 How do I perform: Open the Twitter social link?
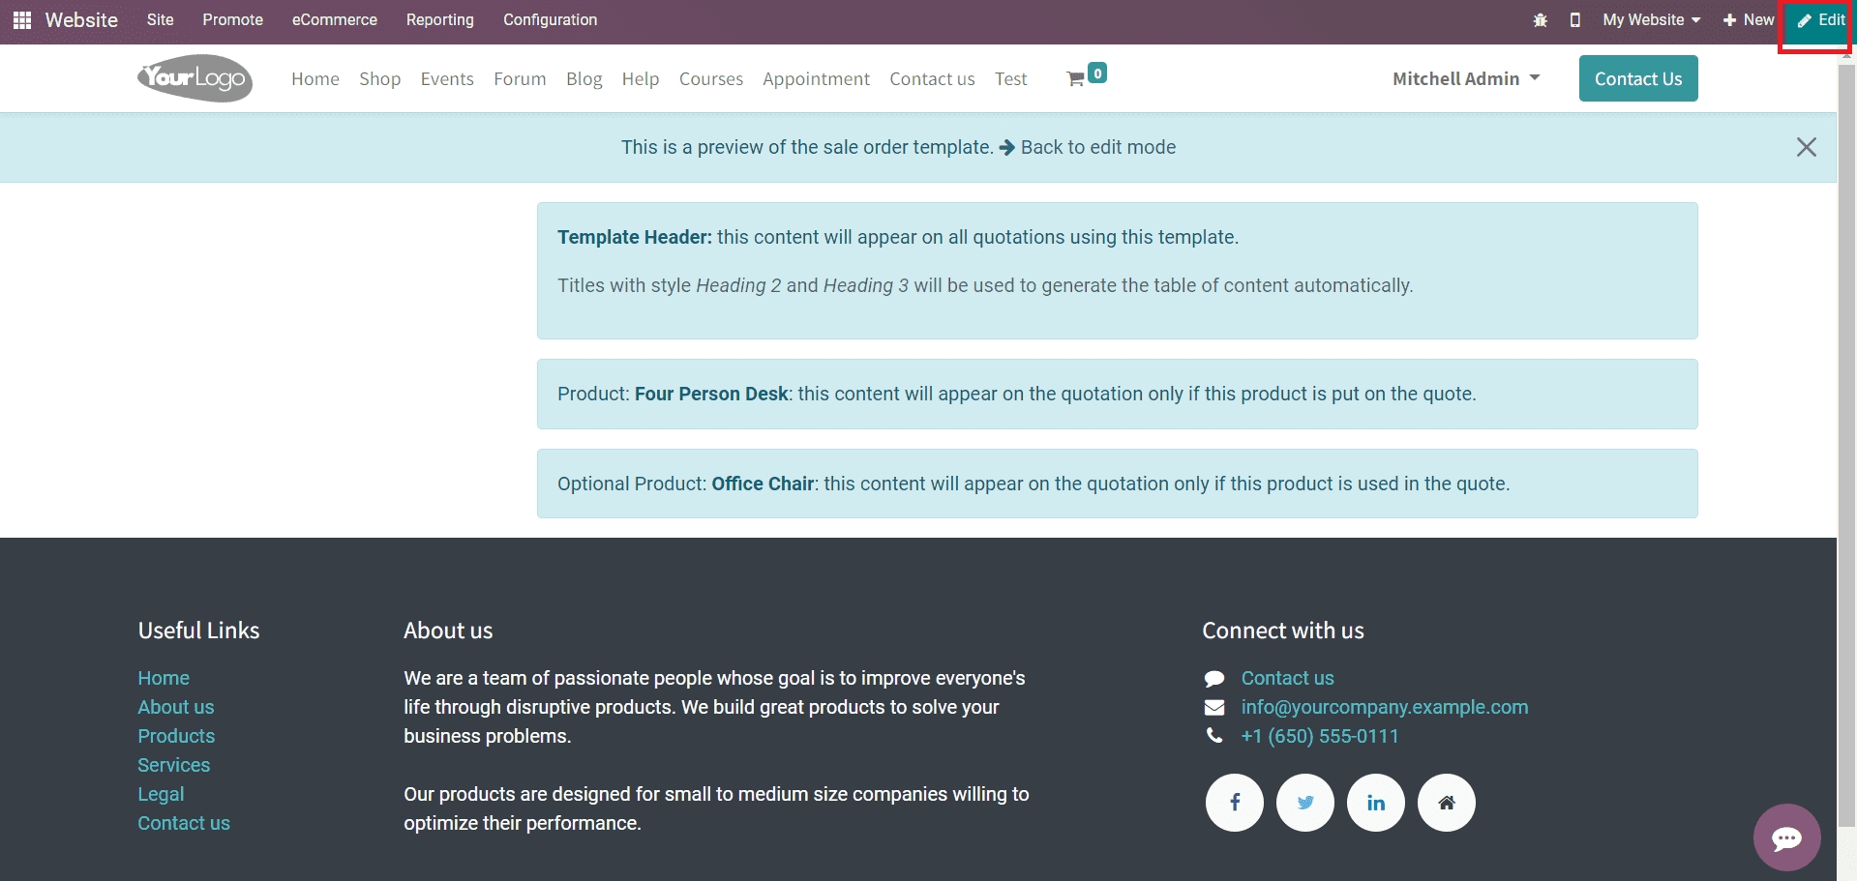[x=1304, y=803]
